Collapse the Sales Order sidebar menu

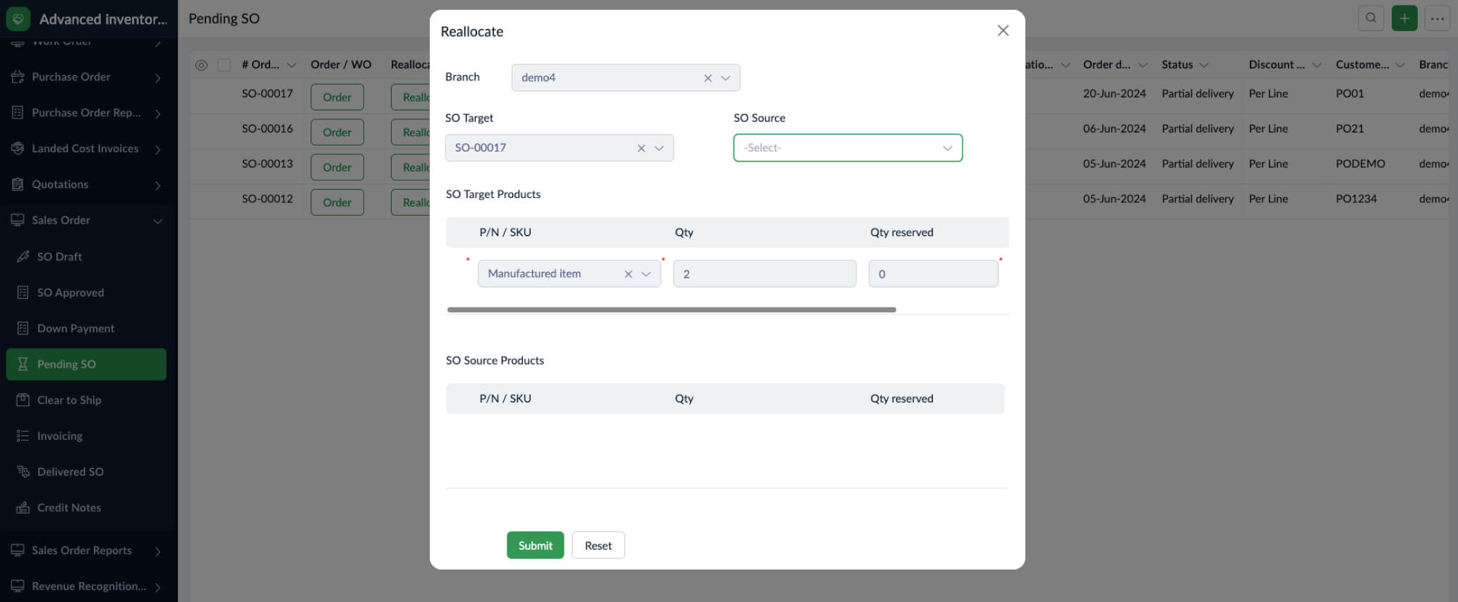tap(157, 221)
